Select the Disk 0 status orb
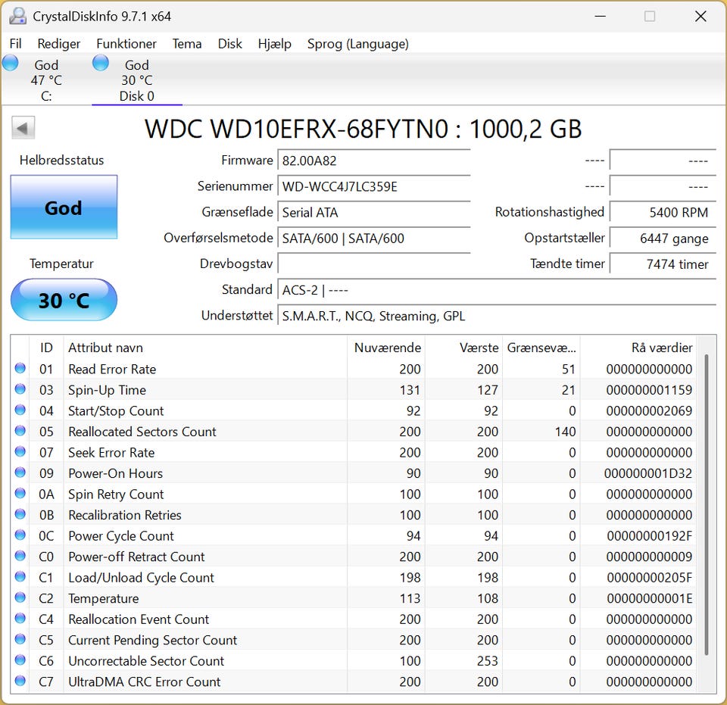 point(101,64)
